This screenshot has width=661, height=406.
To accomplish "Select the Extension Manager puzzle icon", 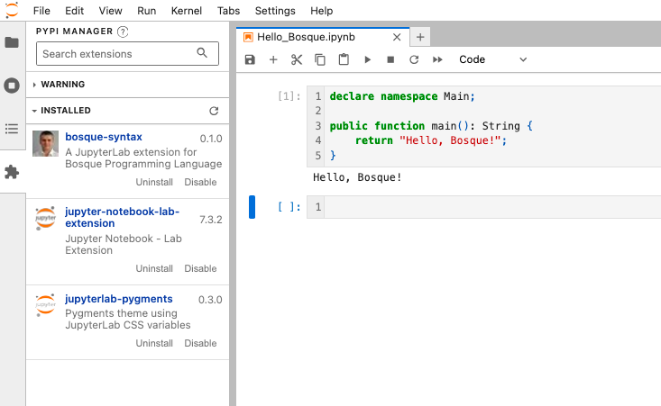I will (x=12, y=172).
